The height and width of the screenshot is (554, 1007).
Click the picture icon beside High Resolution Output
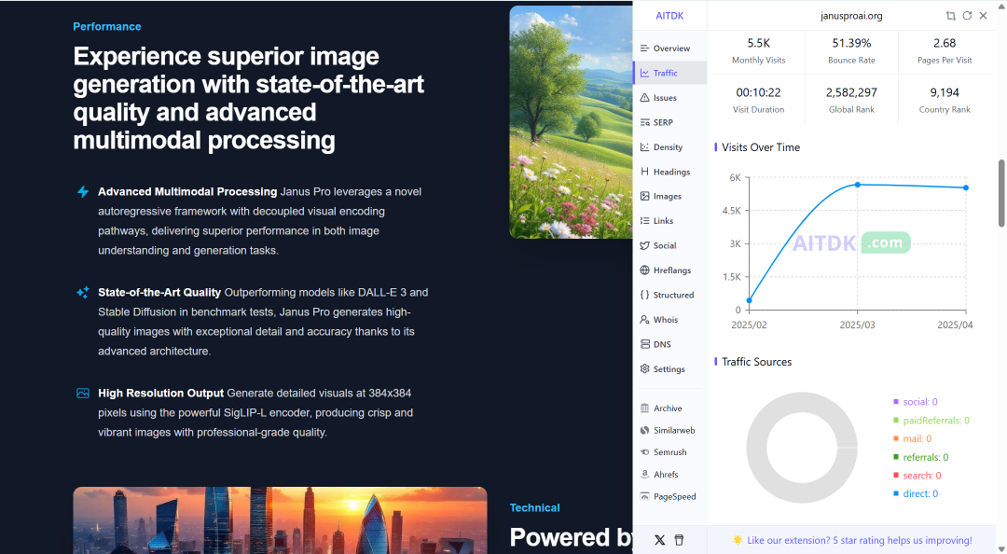click(83, 394)
